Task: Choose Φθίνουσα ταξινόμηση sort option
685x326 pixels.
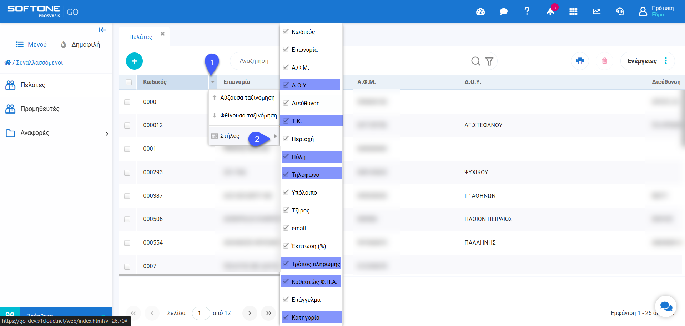Action: 248,116
